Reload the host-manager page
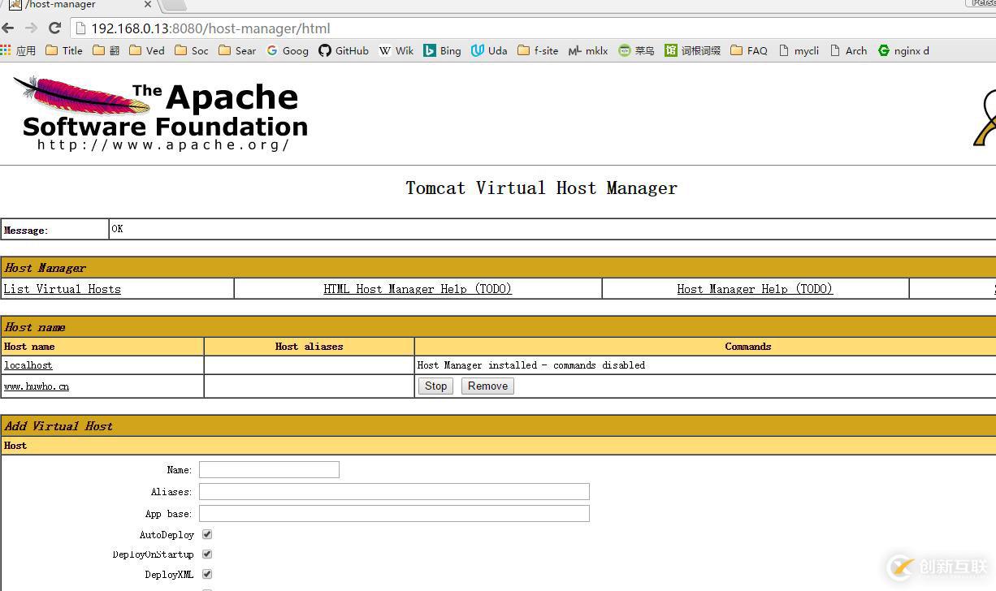Viewport: 996px width, 591px height. click(54, 28)
